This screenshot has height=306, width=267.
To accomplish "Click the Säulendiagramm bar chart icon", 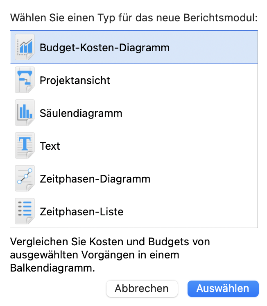I will (25, 113).
